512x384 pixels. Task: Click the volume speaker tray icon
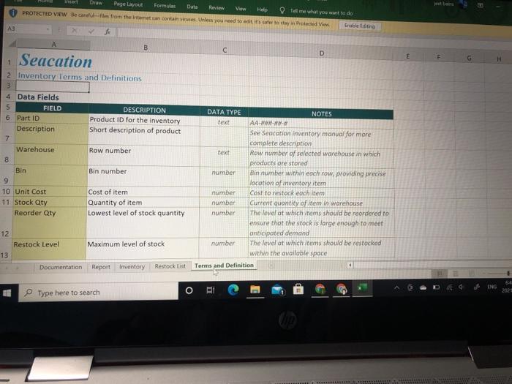461,287
